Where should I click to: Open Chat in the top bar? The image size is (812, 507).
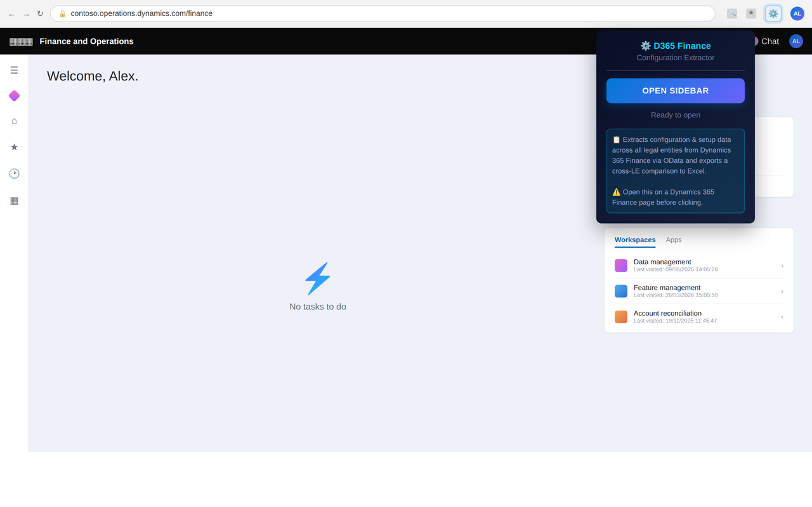point(769,41)
